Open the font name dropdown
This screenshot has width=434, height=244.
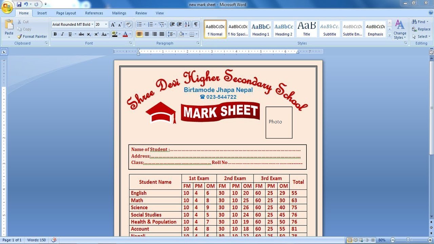(92, 24)
